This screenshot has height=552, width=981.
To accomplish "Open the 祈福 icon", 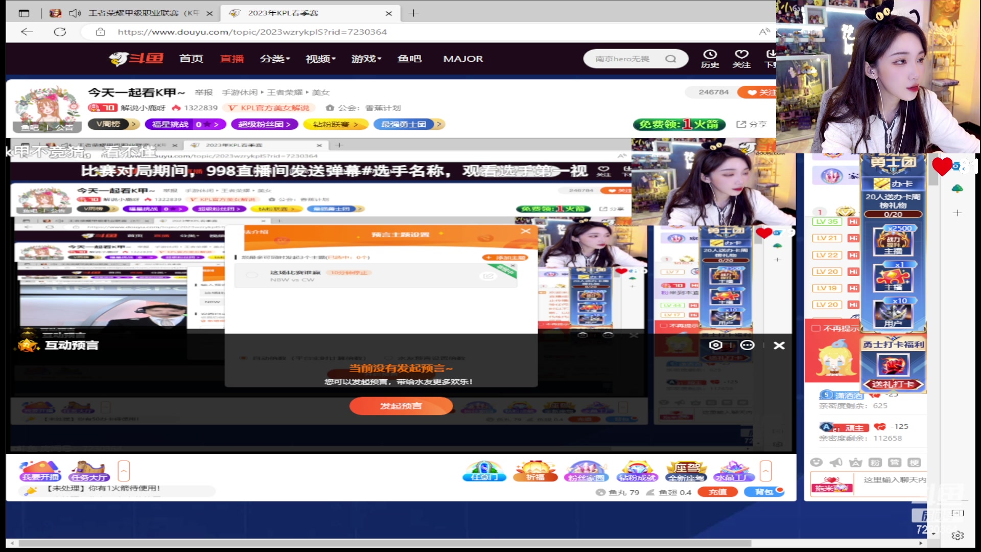I will click(535, 471).
